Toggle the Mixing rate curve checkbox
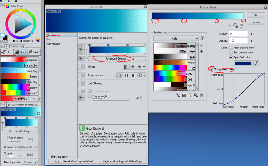The image size is (268, 166). tap(211, 69)
